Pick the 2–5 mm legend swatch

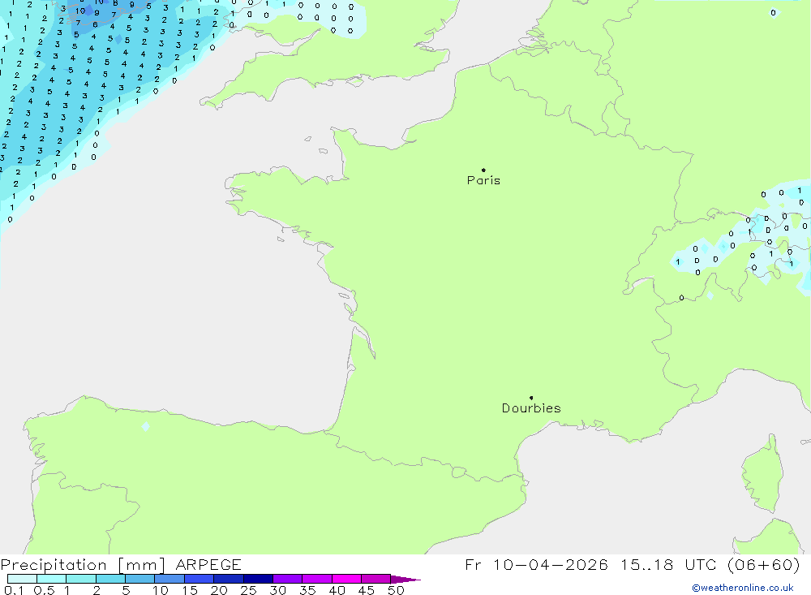[110, 579]
